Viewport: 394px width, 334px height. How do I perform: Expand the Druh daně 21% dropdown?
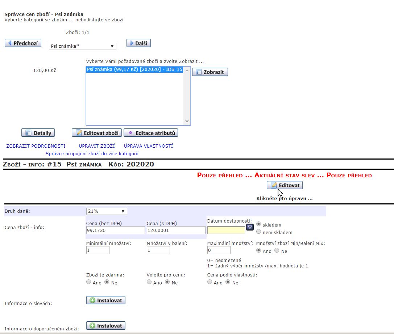(107, 211)
